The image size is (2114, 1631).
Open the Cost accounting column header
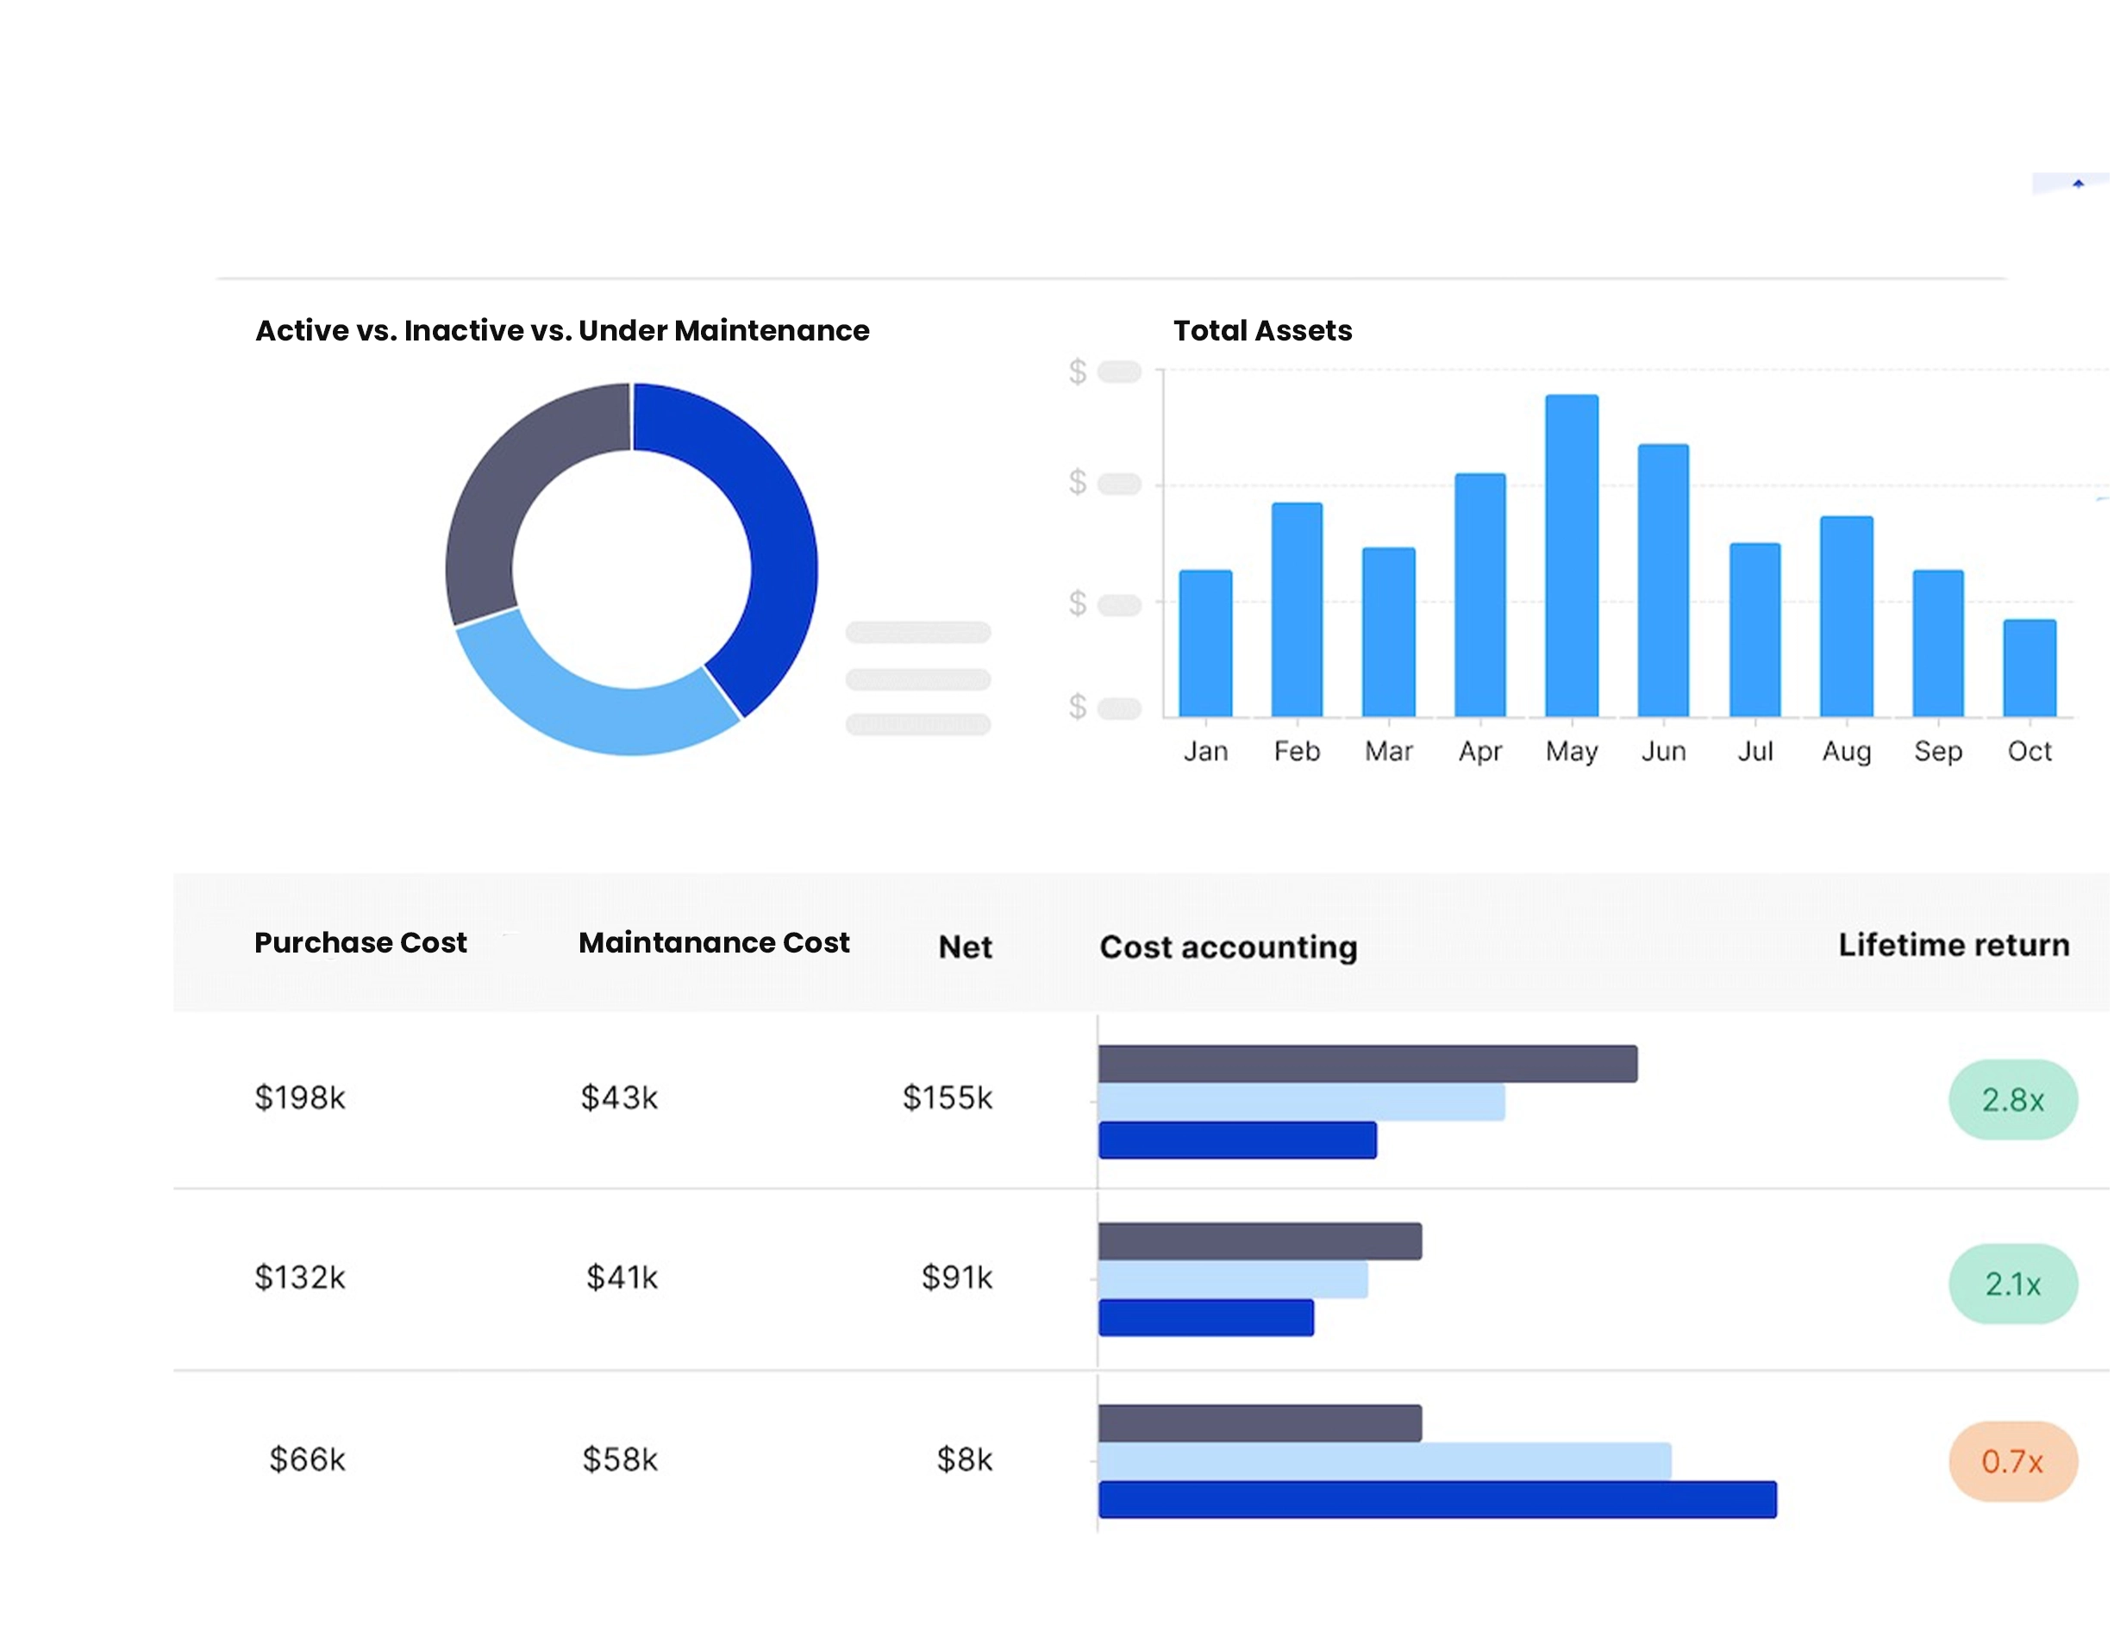[x=1229, y=947]
